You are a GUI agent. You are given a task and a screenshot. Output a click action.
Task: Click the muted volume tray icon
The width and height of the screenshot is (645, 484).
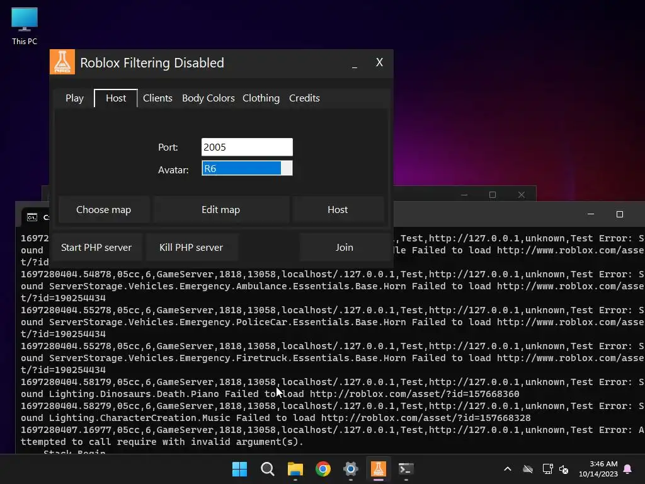click(x=564, y=469)
